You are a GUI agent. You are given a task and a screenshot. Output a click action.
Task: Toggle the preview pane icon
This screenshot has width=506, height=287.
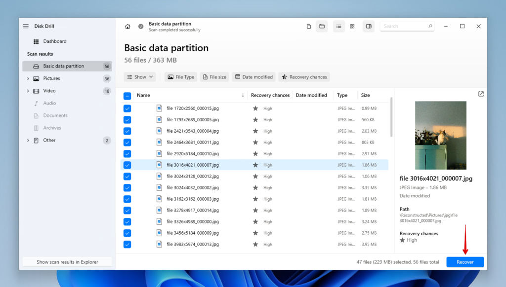tap(369, 26)
